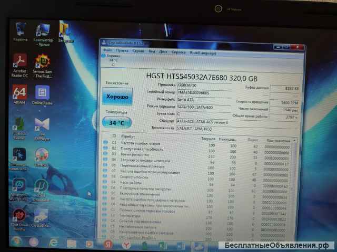The height and width of the screenshot is (252, 337).
Task: Launch Serious Sam The First desktop shortcut
Action: point(43,66)
